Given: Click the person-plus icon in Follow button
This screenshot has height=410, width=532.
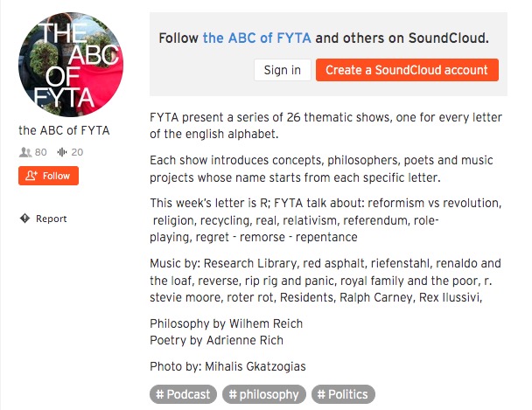Looking at the screenshot, I should tap(31, 176).
